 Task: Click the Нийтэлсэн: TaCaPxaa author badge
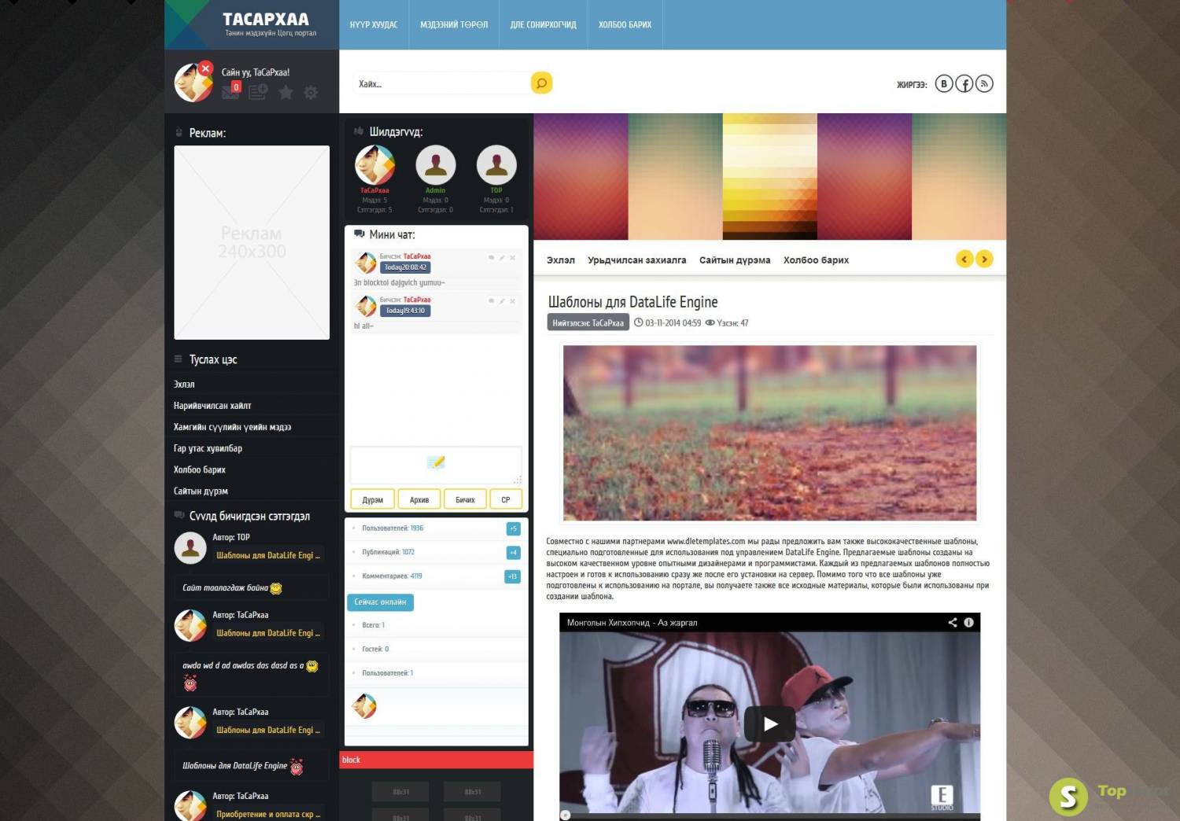tap(588, 322)
